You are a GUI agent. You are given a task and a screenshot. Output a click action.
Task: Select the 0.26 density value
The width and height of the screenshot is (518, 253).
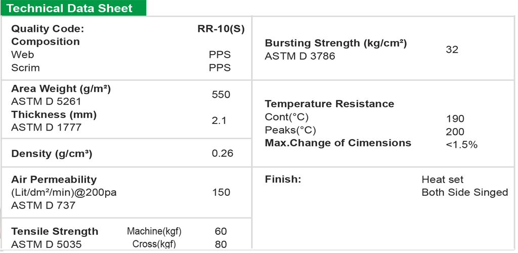(x=223, y=153)
